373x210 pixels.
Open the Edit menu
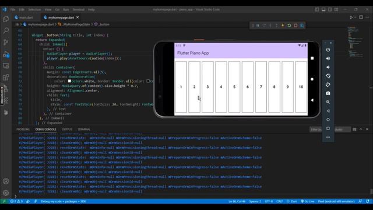tap(22, 9)
